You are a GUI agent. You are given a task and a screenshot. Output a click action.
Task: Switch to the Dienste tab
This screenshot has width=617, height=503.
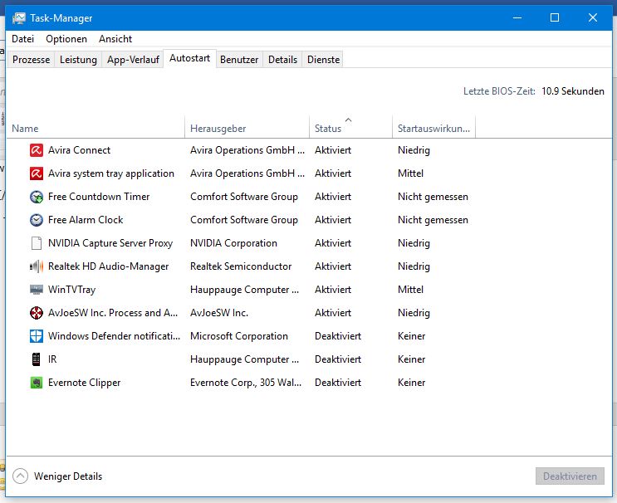point(324,60)
